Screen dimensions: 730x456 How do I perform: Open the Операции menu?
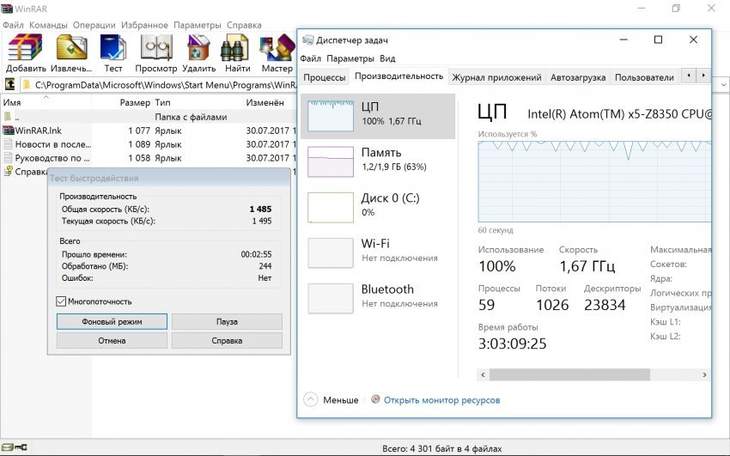coord(94,25)
